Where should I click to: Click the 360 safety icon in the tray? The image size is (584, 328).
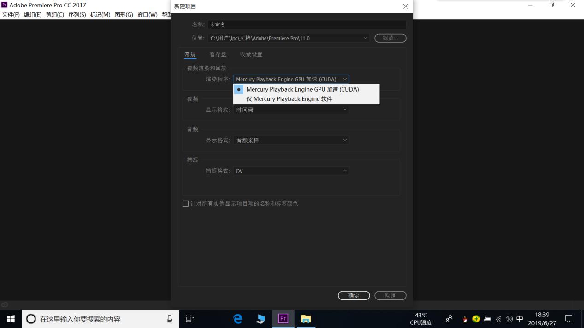point(476,319)
